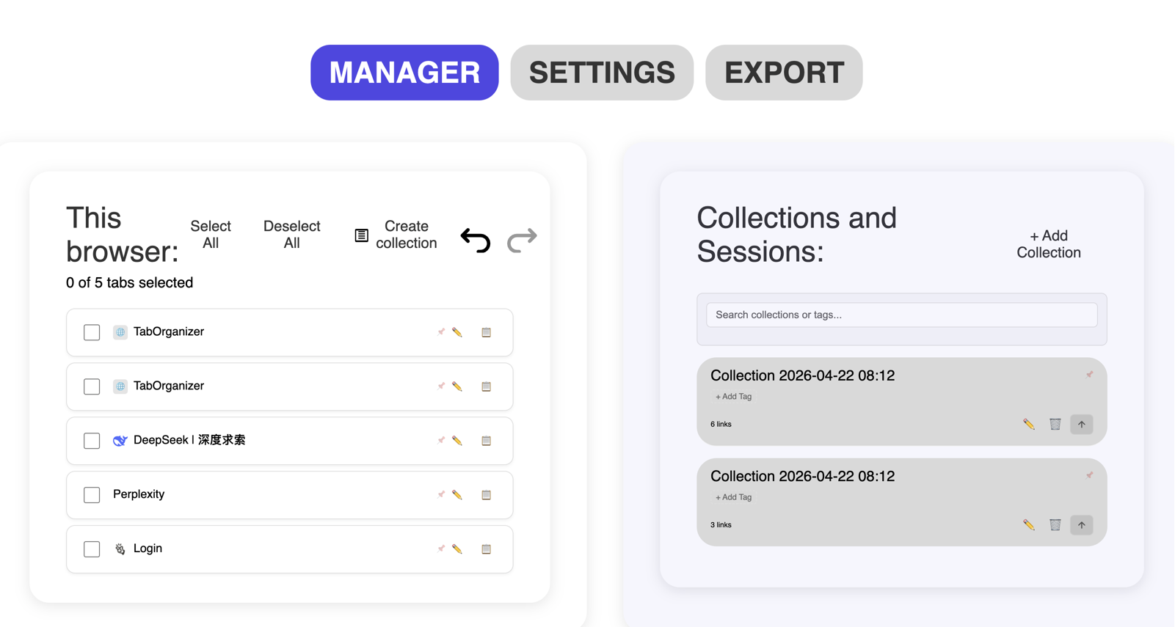1175x627 pixels.
Task: Click the '3 links' count label
Action: coord(721,525)
